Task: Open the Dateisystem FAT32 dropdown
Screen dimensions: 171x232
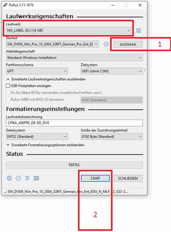Action: coord(37,136)
